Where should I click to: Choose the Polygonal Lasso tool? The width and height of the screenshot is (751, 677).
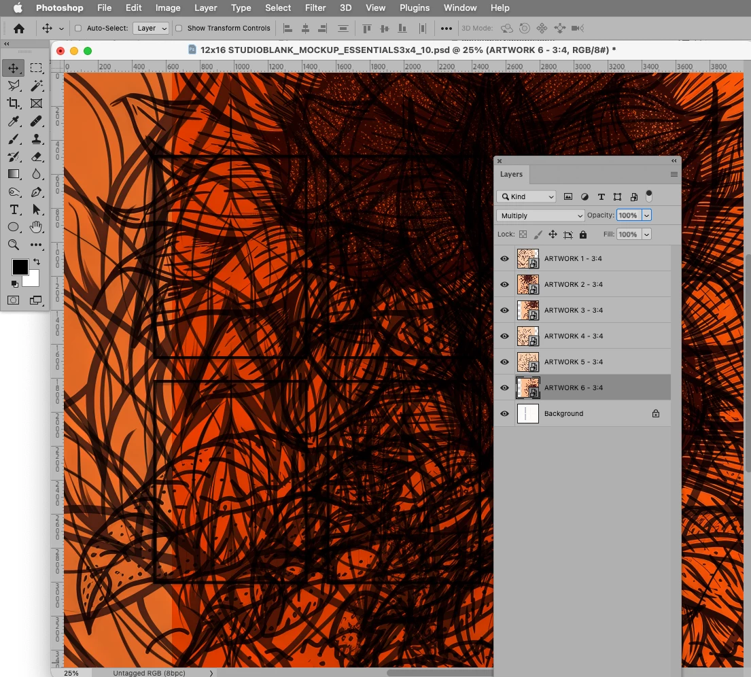click(x=14, y=86)
